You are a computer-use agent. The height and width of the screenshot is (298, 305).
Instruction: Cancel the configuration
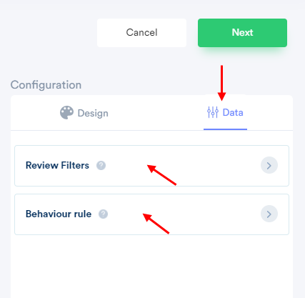[141, 33]
